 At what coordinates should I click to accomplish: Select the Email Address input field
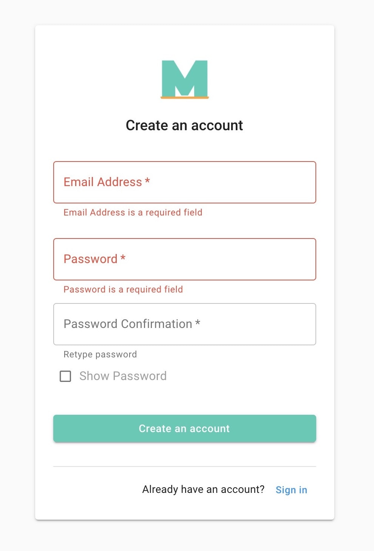coord(184,182)
